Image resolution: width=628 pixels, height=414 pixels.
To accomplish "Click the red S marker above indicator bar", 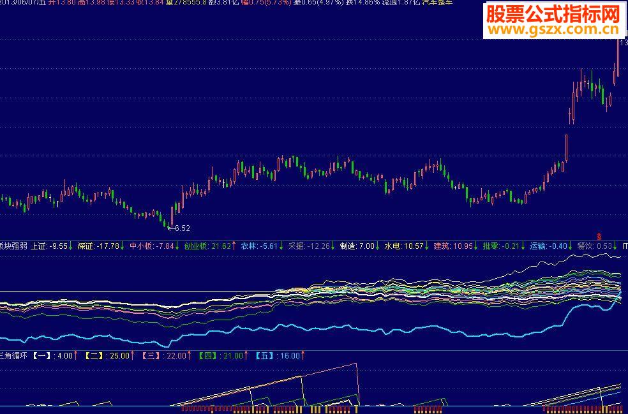I will tap(599, 236).
